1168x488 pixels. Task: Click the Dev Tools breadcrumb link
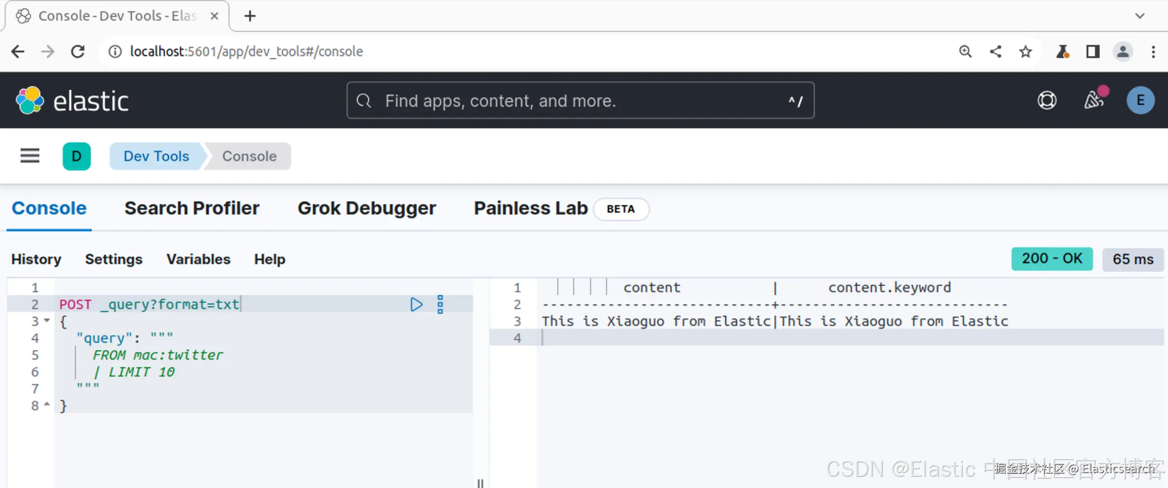pos(156,156)
